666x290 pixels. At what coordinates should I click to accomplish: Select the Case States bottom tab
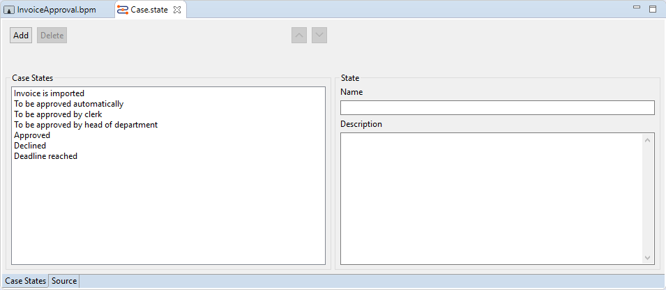point(25,281)
